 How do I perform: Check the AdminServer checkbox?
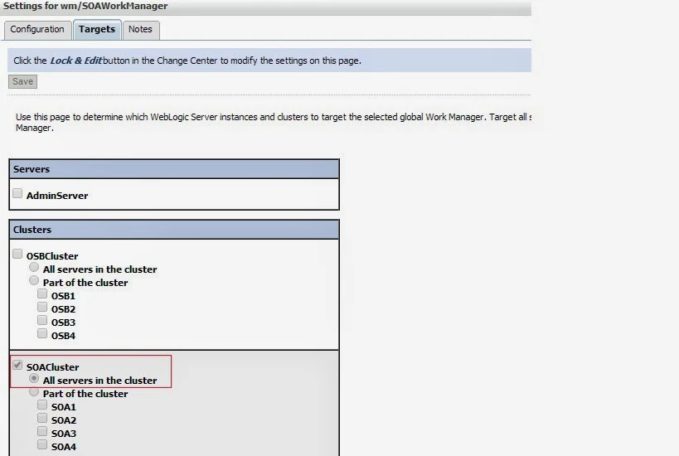coord(17,193)
